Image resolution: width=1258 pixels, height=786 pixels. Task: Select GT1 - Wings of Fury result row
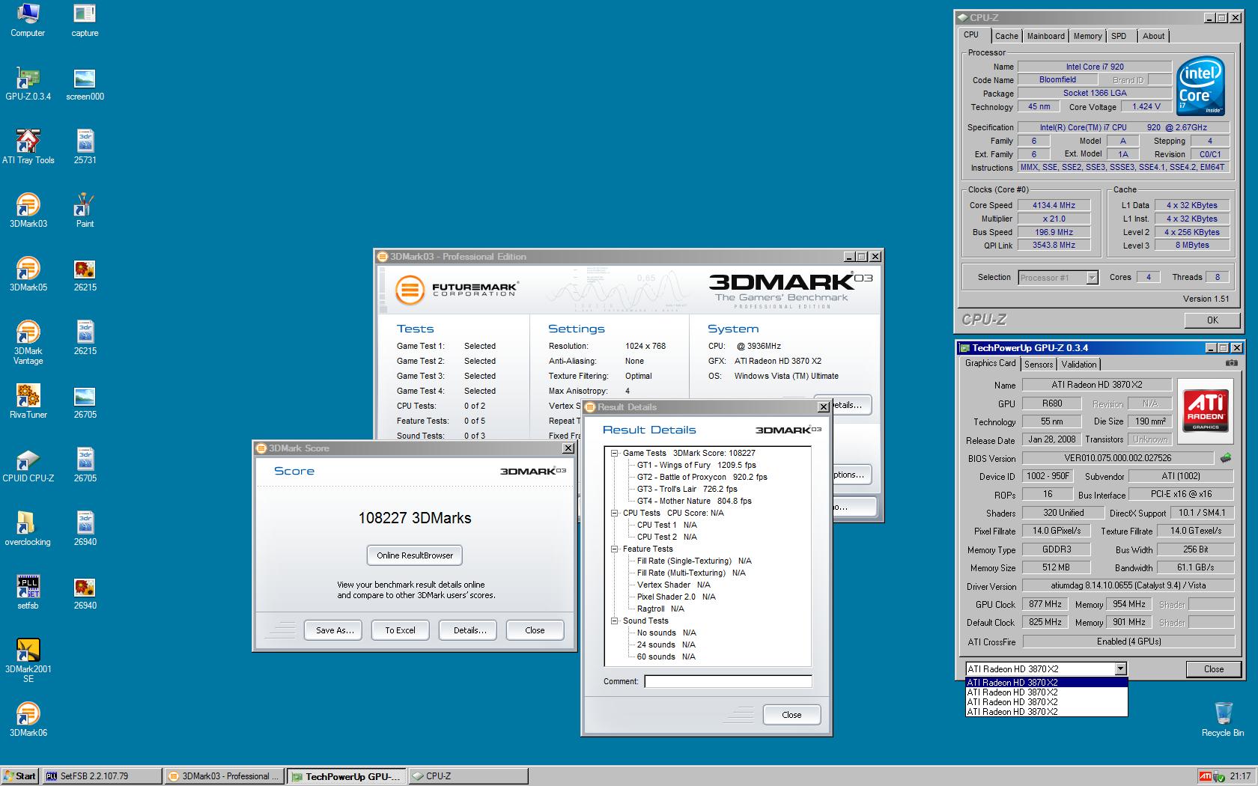(x=696, y=465)
